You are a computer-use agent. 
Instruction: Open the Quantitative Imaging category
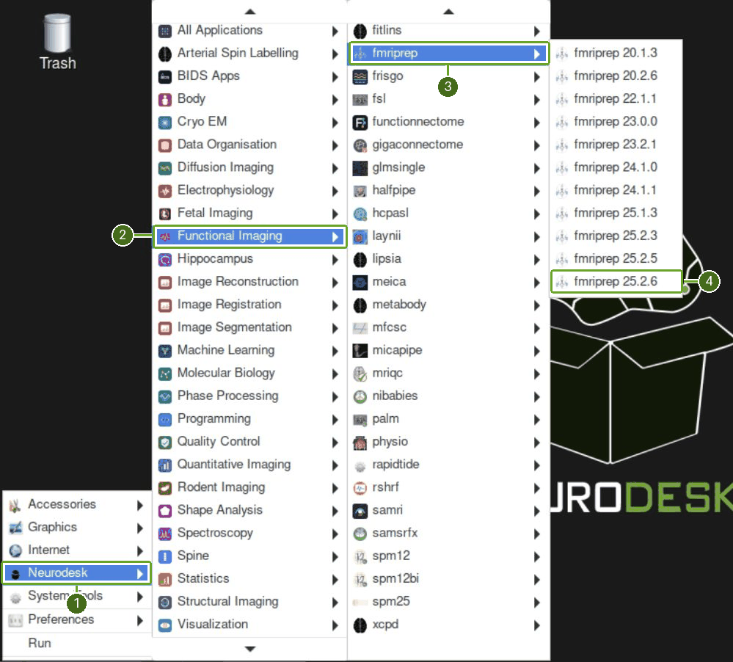point(250,465)
